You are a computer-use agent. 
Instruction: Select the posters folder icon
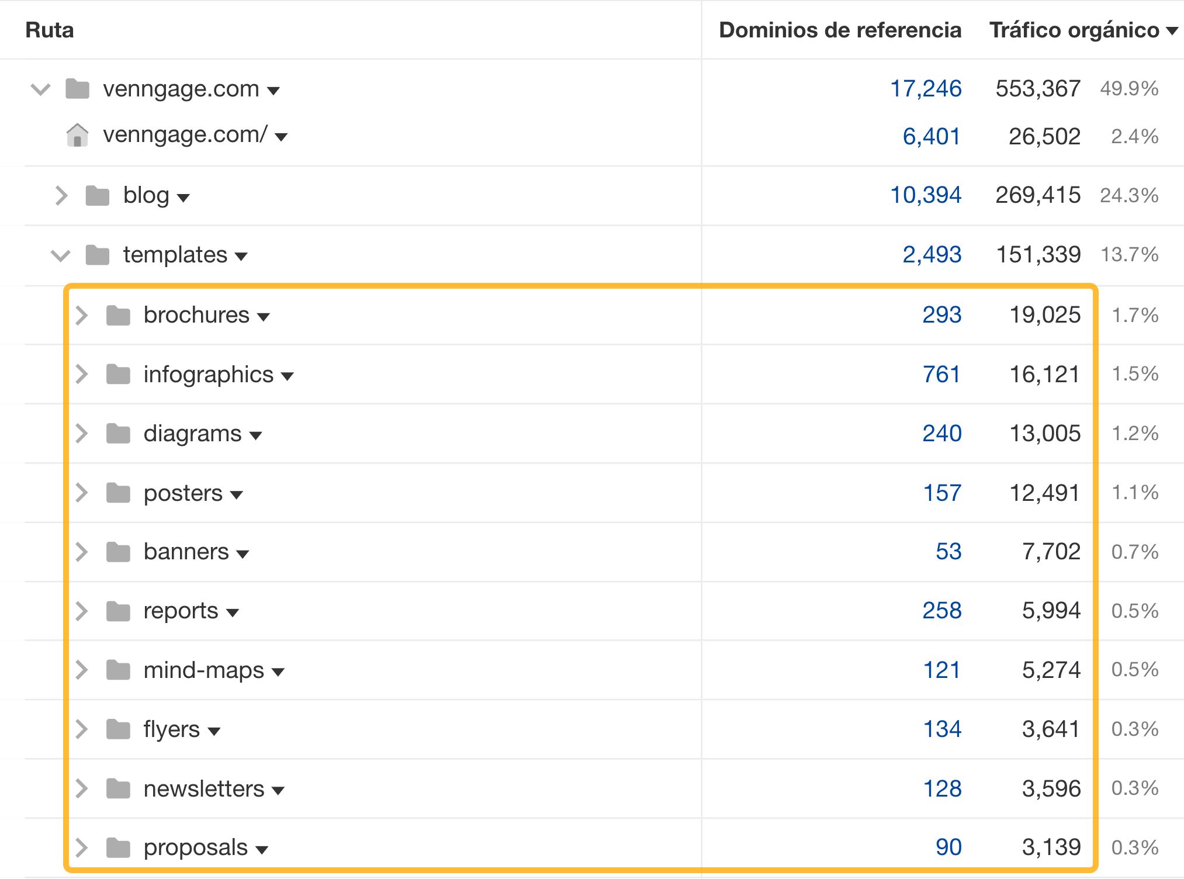(x=119, y=493)
